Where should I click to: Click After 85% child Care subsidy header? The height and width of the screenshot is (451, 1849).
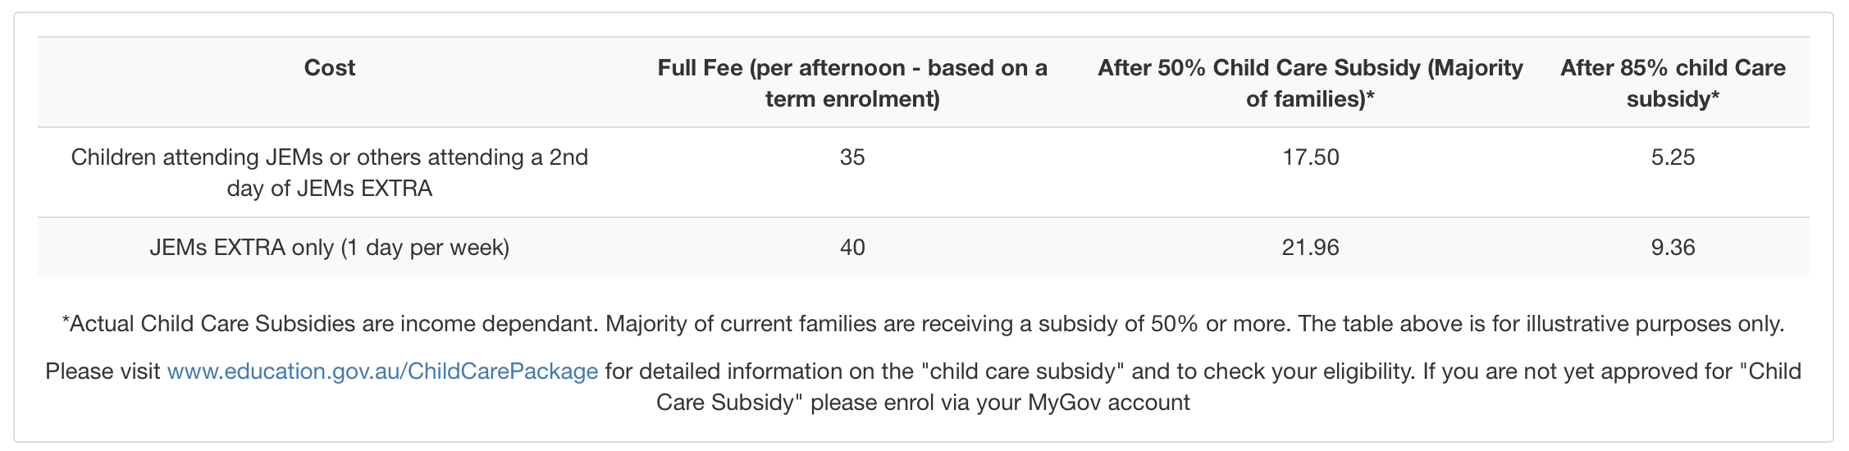coord(1673,83)
